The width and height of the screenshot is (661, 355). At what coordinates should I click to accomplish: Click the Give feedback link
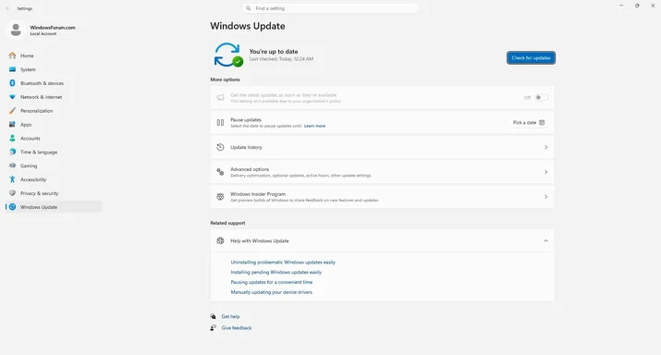[x=237, y=327]
